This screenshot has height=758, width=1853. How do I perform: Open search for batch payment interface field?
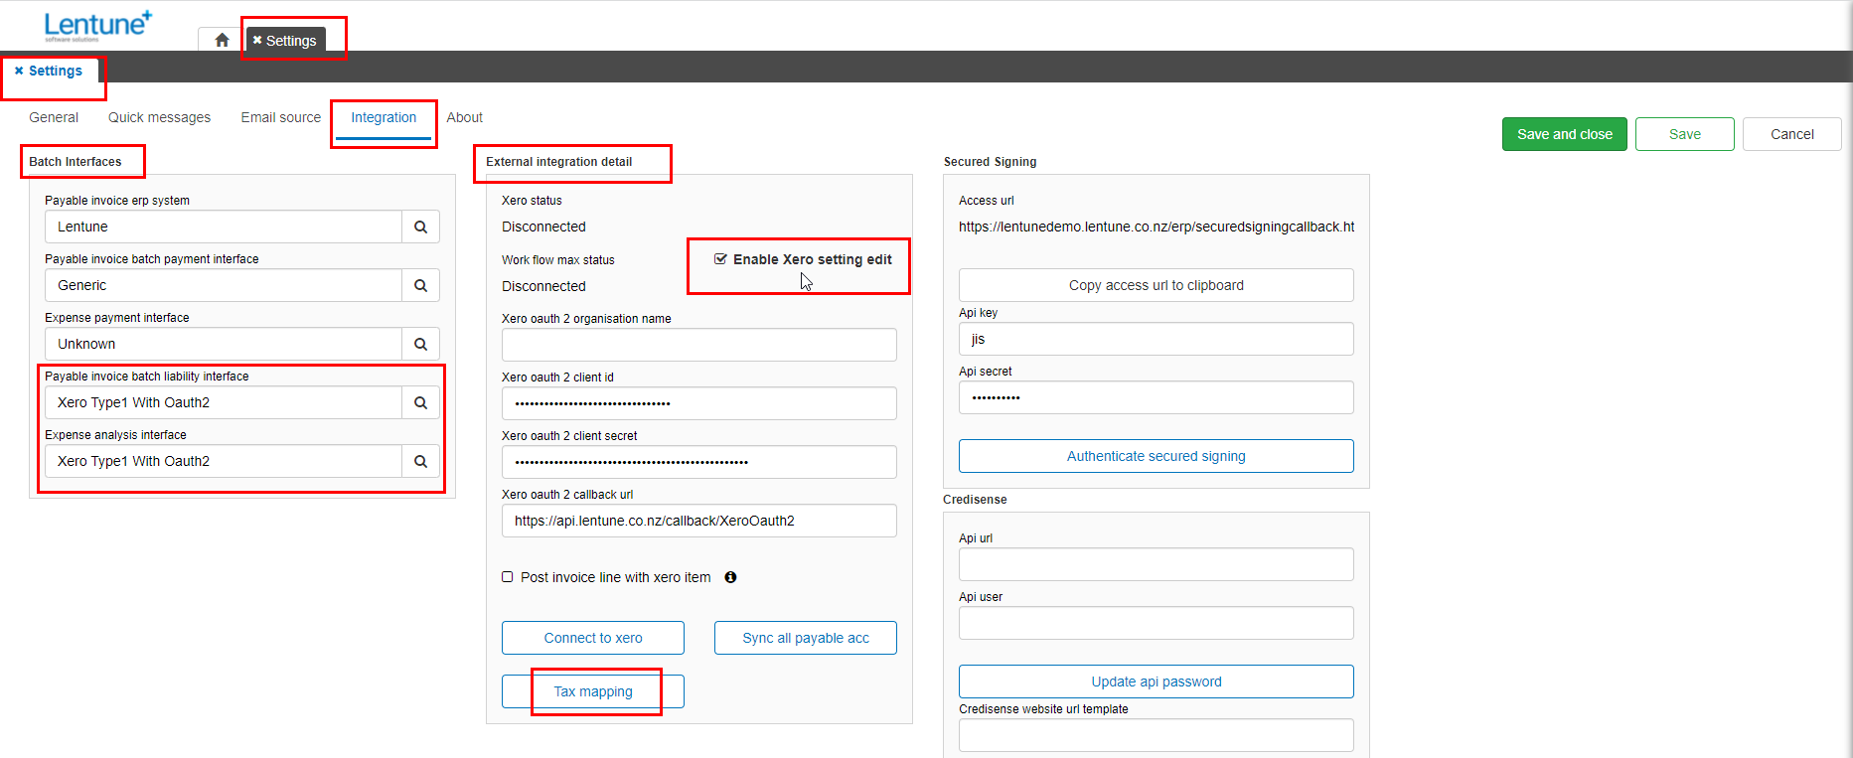click(x=420, y=285)
